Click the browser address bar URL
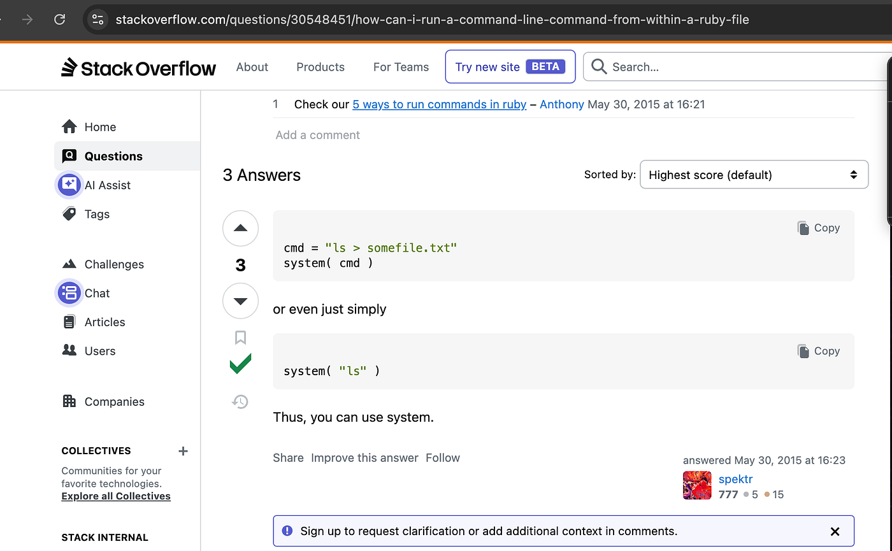This screenshot has width=892, height=551. (432, 19)
